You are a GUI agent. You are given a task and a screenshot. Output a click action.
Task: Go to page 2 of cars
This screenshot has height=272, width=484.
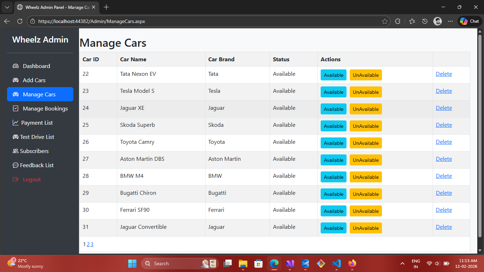point(88,244)
